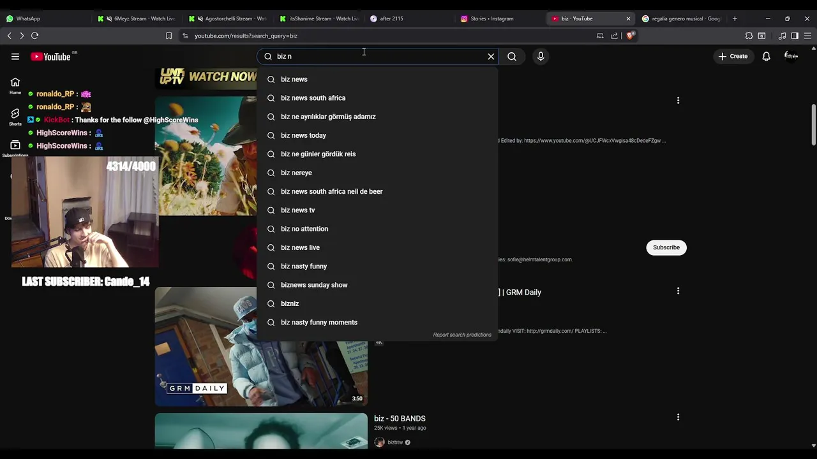The height and width of the screenshot is (459, 817).
Task: Open the music note media control icon
Action: pos(783,36)
